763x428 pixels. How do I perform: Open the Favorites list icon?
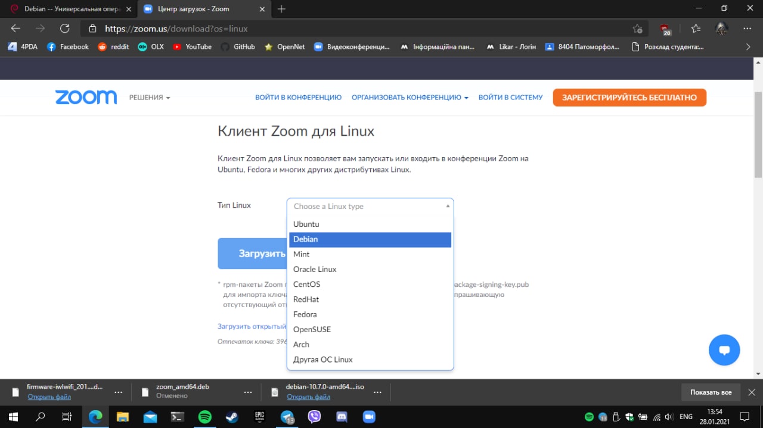point(696,28)
